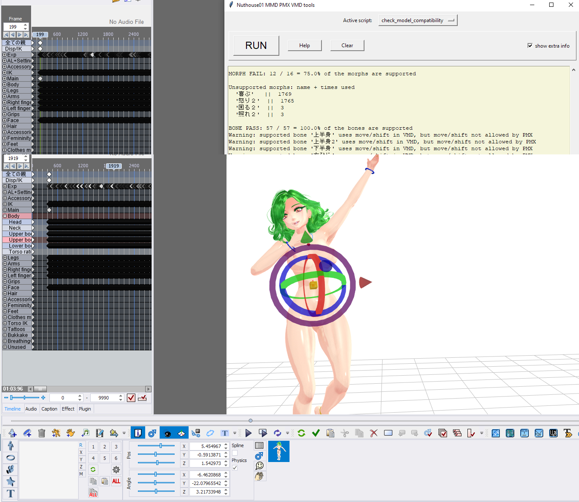Viewport: 579px width, 502px height.
Task: Switch to the Audio tab
Action: [x=31, y=409]
